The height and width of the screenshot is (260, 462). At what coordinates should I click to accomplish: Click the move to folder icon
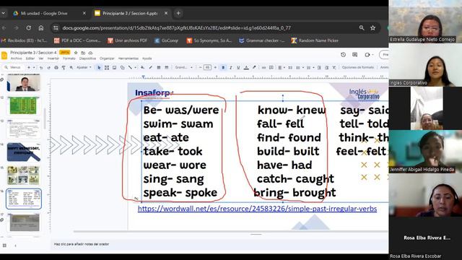pos(83,53)
